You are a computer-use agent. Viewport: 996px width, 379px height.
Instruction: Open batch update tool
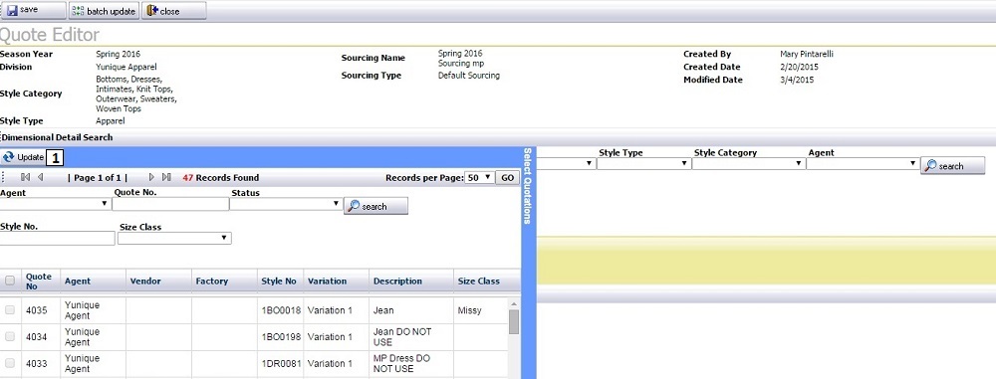104,11
